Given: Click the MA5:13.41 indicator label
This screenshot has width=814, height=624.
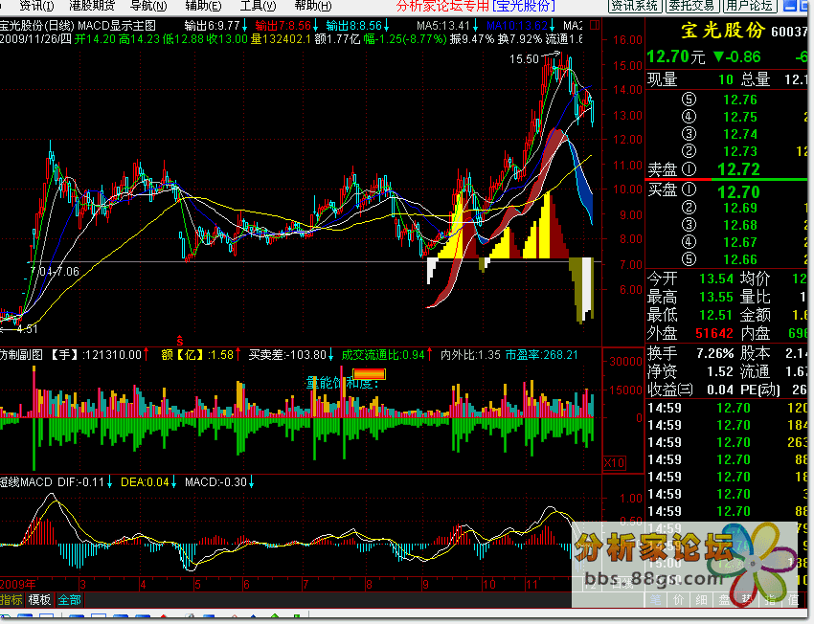Looking at the screenshot, I should [442, 26].
